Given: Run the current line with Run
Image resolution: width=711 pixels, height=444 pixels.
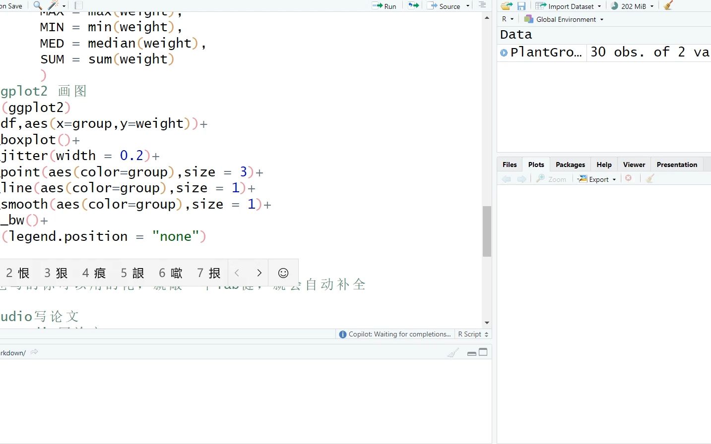Looking at the screenshot, I should [x=384, y=6].
